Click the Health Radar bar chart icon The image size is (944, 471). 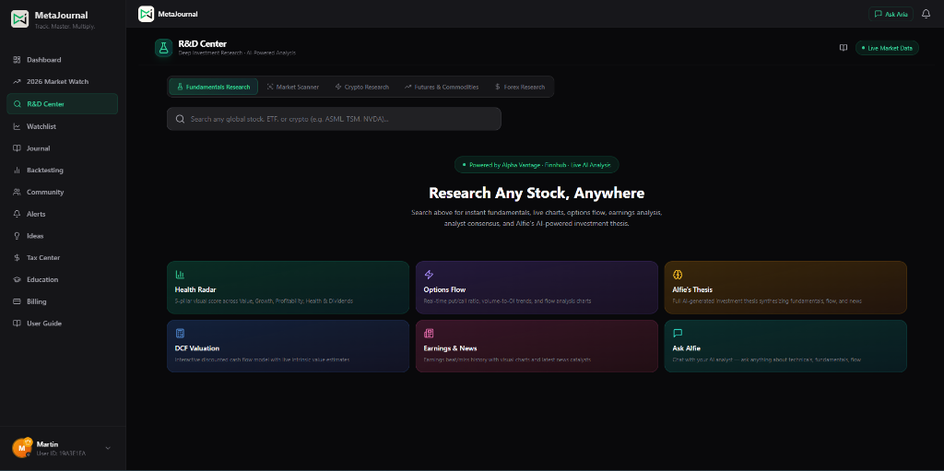[x=180, y=275]
